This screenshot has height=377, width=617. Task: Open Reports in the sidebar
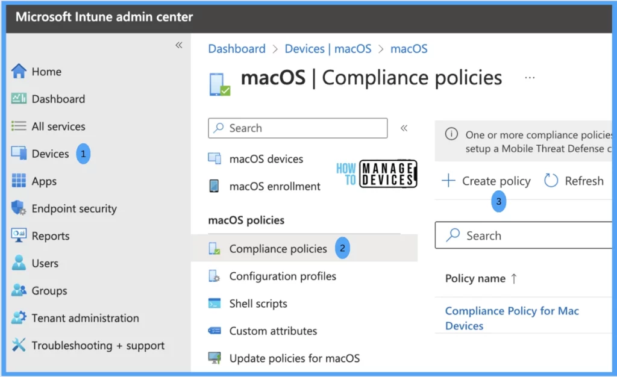[x=51, y=236]
